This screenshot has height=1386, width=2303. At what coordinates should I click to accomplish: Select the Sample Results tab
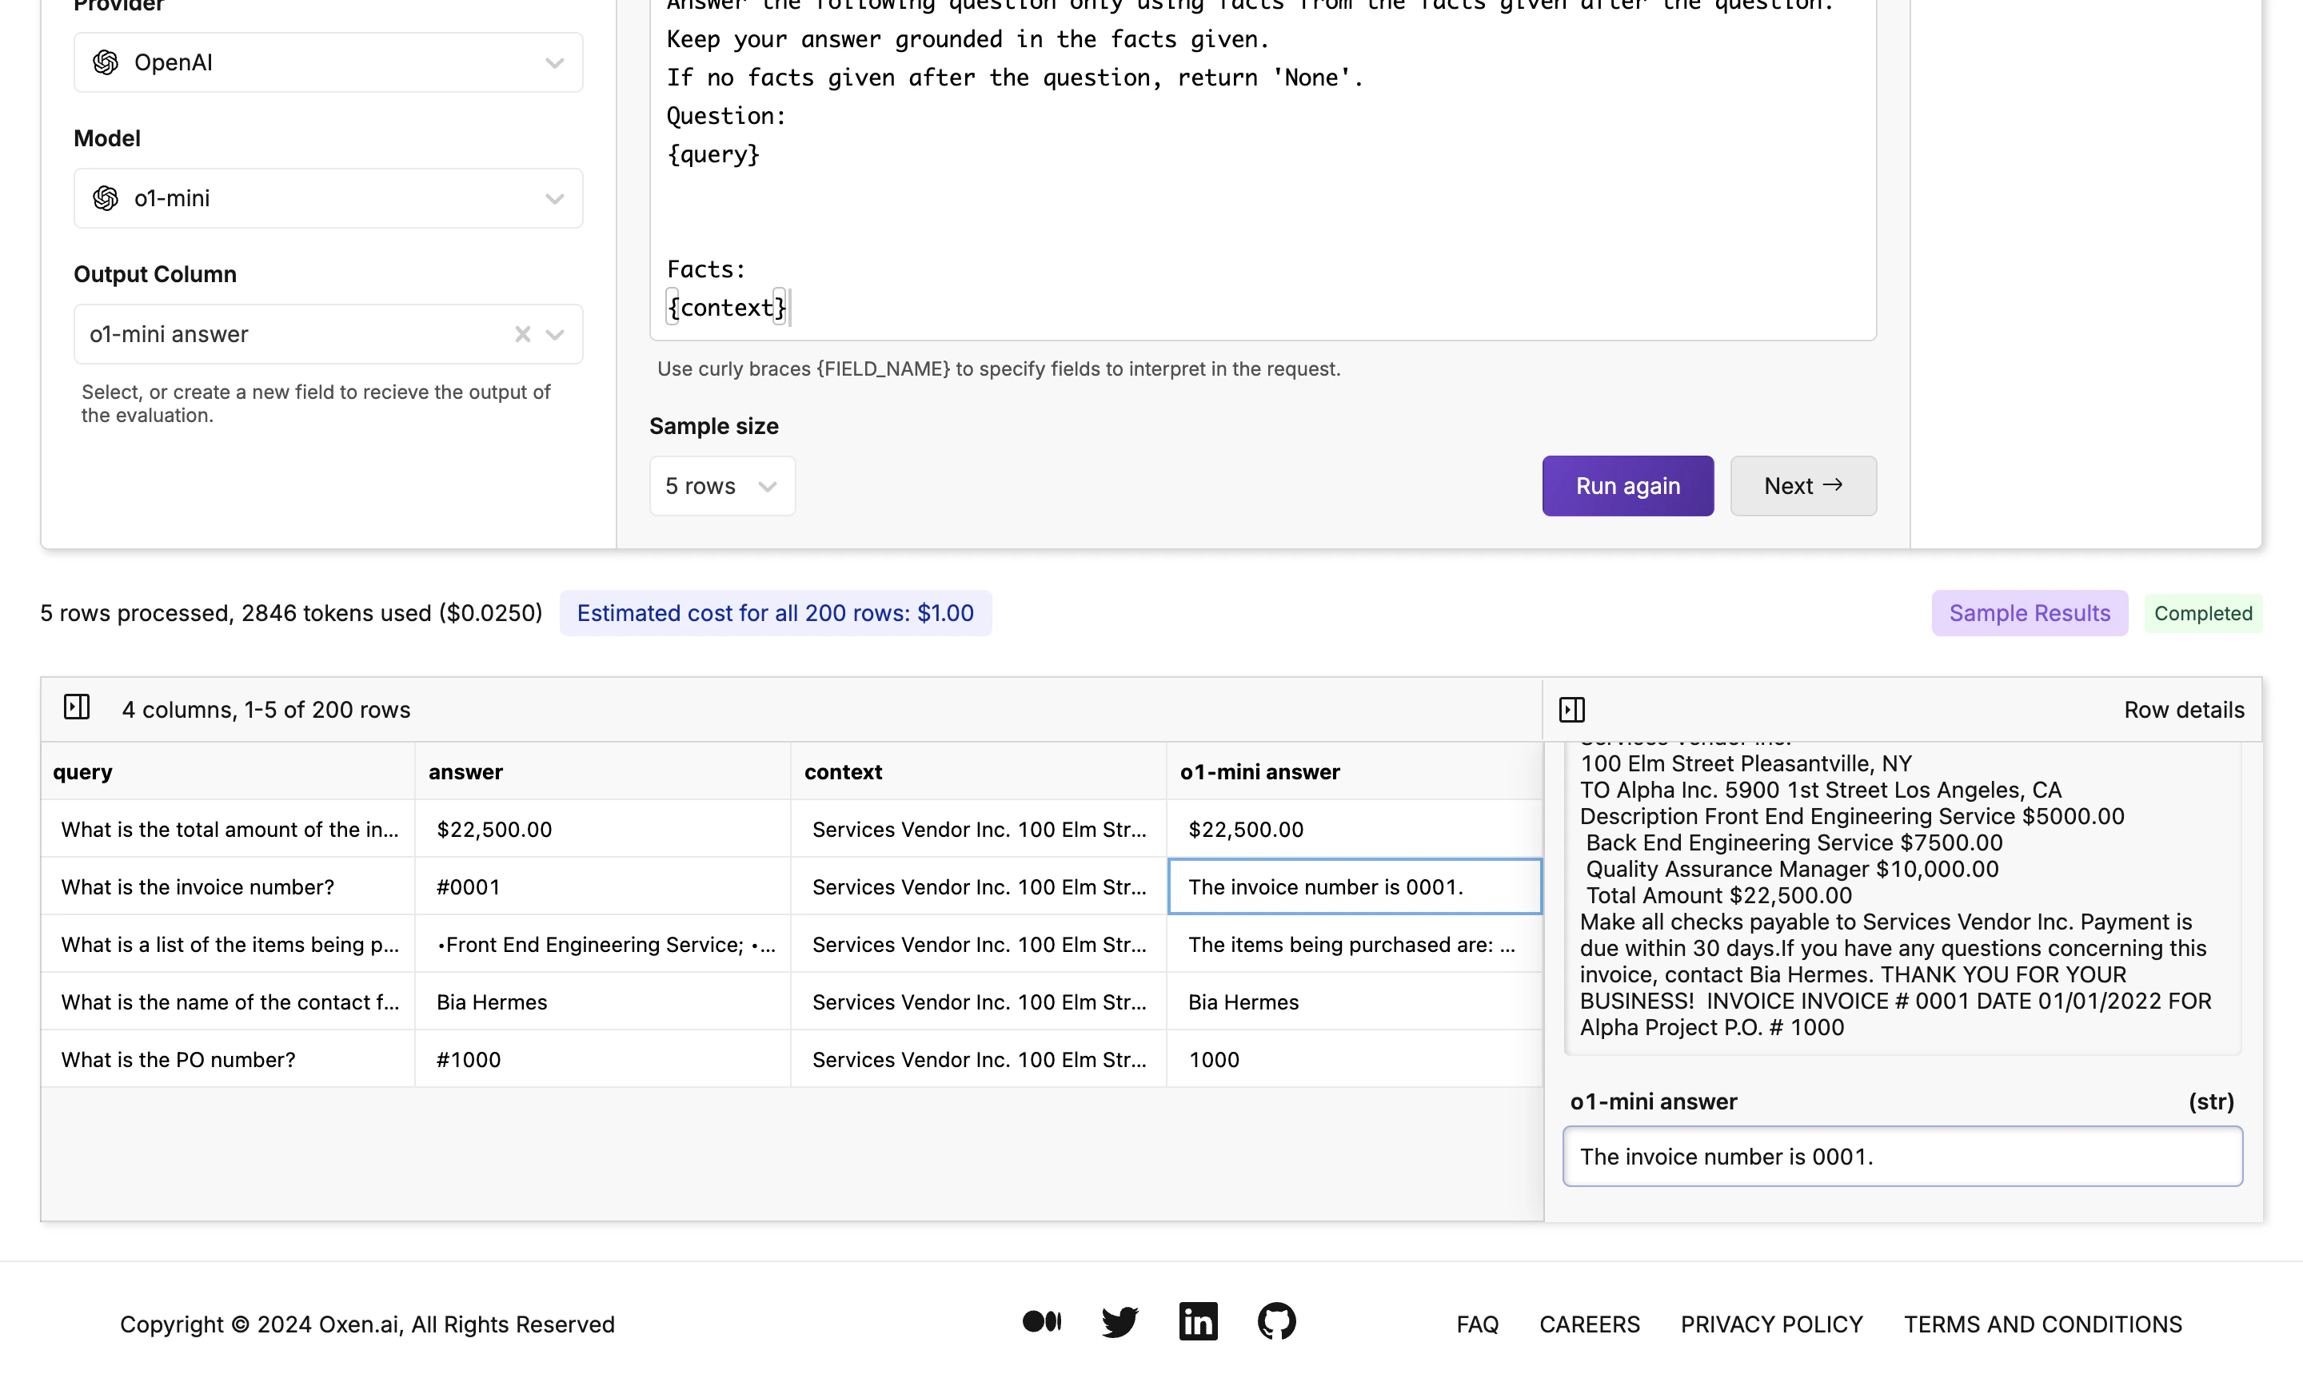pyautogui.click(x=2030, y=613)
